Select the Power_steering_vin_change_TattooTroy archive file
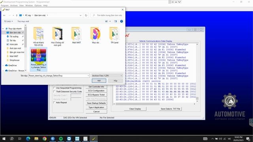The height and width of the screenshot is (142, 253). point(39,60)
